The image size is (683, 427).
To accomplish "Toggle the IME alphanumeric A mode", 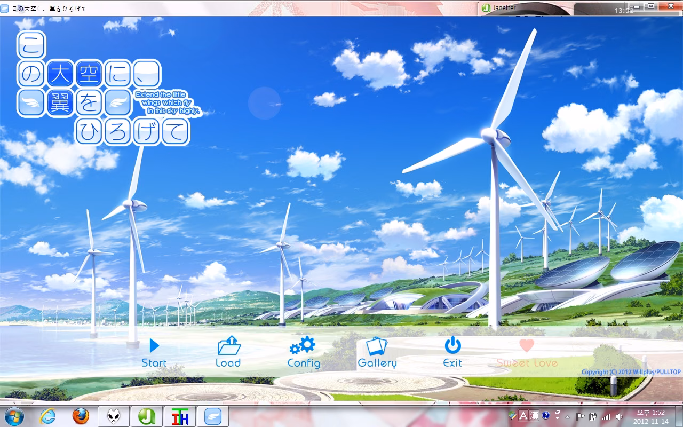I will pyautogui.click(x=523, y=415).
